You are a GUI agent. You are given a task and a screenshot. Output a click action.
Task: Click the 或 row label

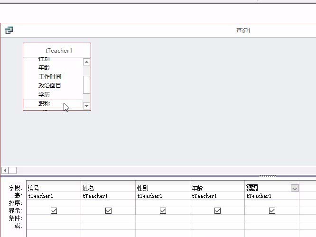pos(19,226)
